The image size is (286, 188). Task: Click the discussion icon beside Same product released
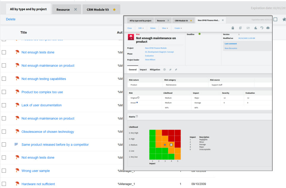16,144
